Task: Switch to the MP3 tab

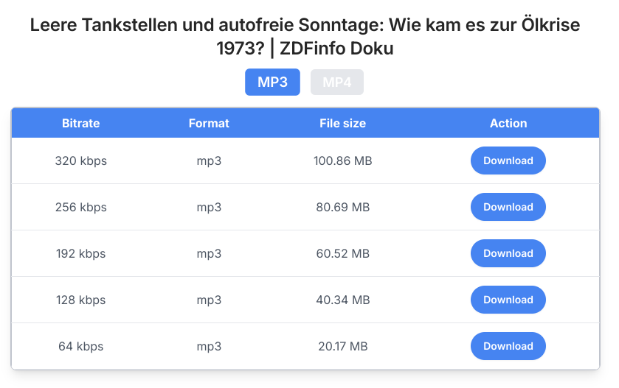Action: (272, 82)
